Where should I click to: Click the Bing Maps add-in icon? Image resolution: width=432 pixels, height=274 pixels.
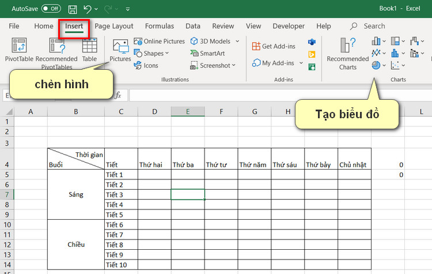pos(312,54)
